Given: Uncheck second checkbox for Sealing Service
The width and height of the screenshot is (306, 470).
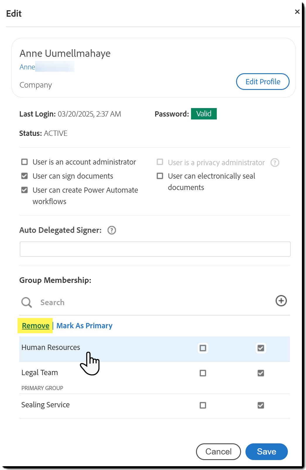Looking at the screenshot, I should (x=261, y=405).
